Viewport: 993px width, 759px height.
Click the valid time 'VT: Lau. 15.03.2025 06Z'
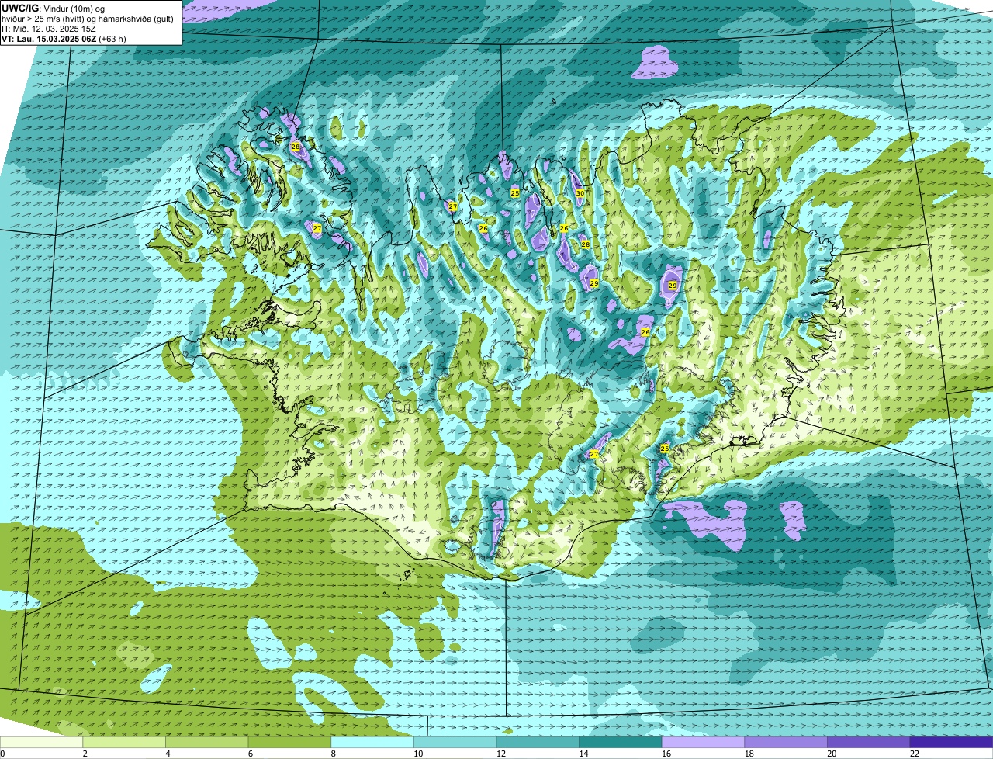click(49, 39)
